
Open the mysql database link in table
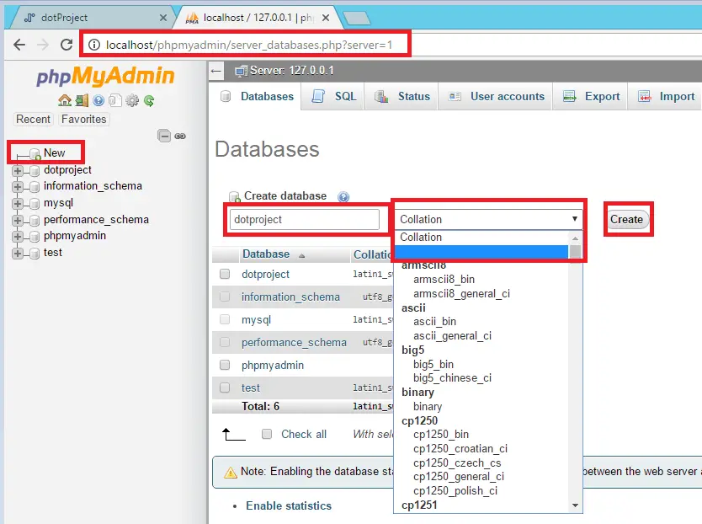pos(256,319)
